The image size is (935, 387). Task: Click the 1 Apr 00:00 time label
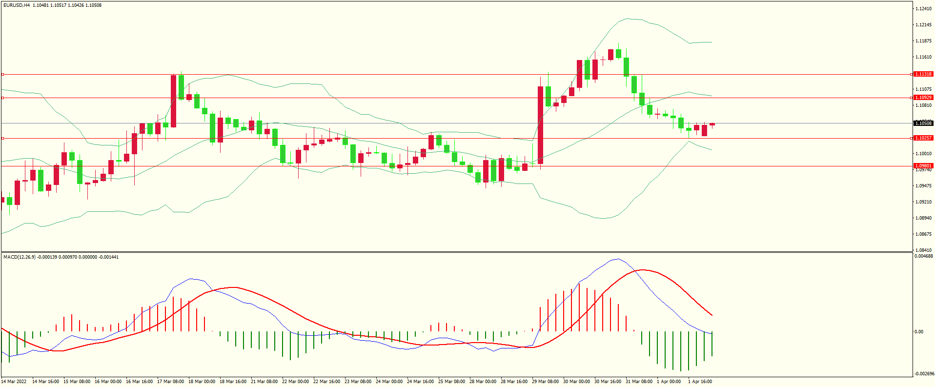pos(669,382)
